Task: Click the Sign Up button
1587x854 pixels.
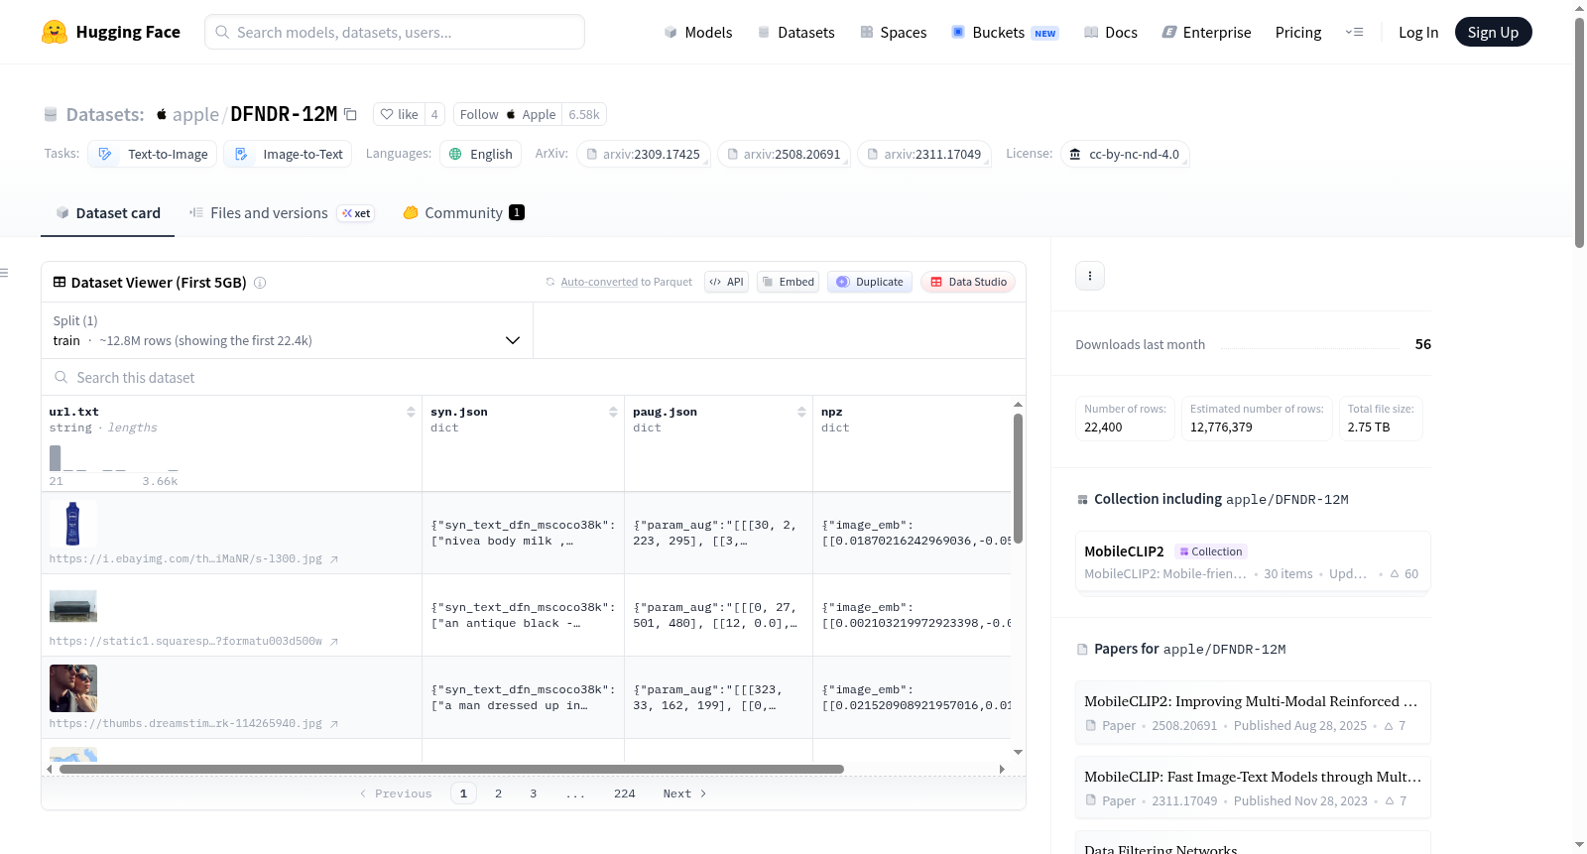Action: 1494,33
